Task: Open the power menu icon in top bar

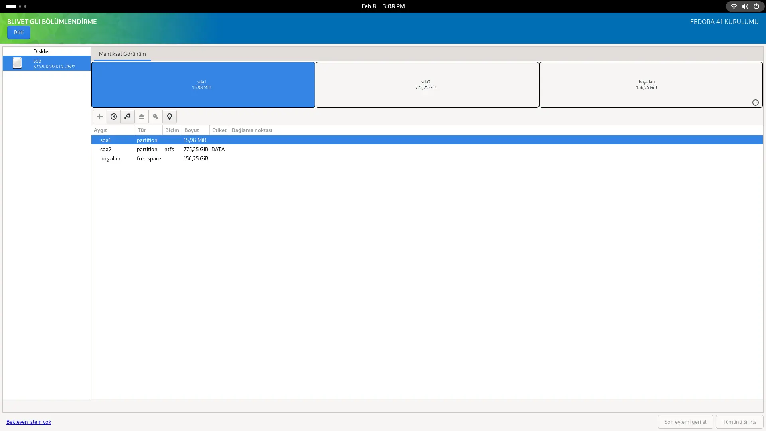Action: tap(756, 6)
